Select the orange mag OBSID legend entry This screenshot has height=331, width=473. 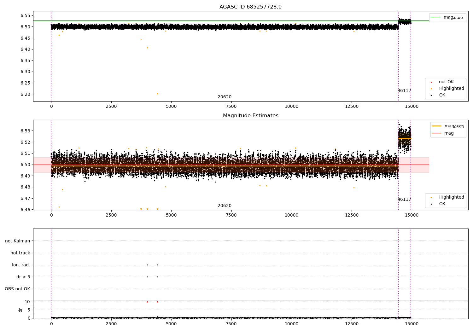click(x=448, y=126)
